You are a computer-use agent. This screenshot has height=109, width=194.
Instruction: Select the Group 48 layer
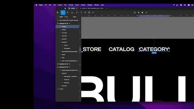(x=67, y=80)
